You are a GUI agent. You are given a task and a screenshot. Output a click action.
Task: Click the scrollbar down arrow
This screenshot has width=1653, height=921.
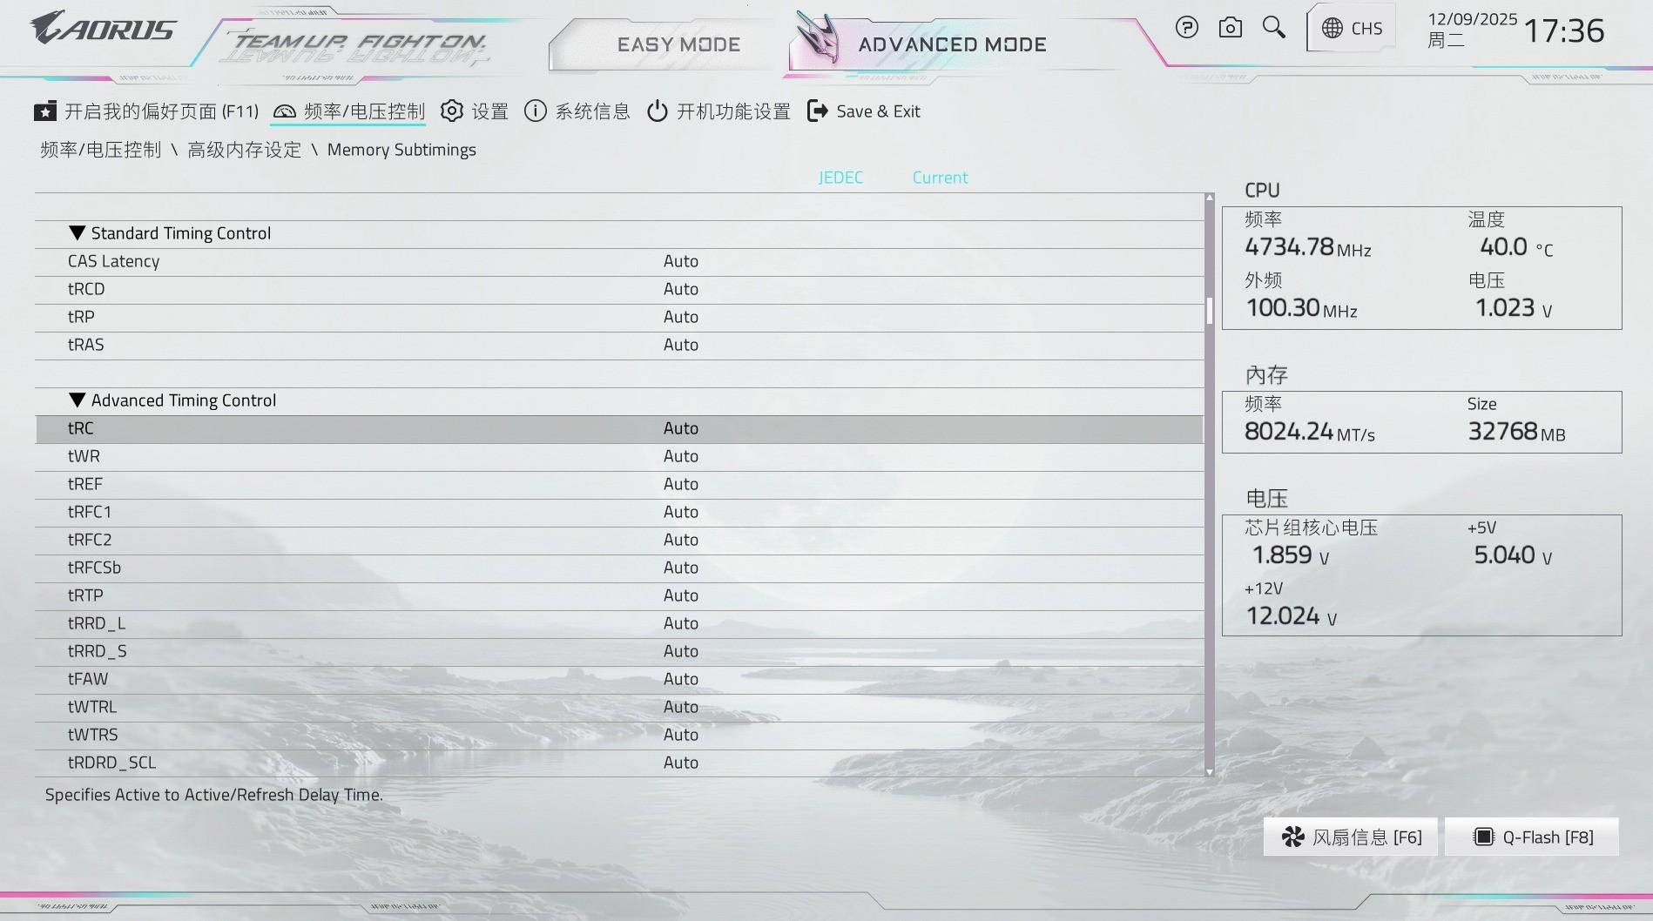pos(1209,772)
